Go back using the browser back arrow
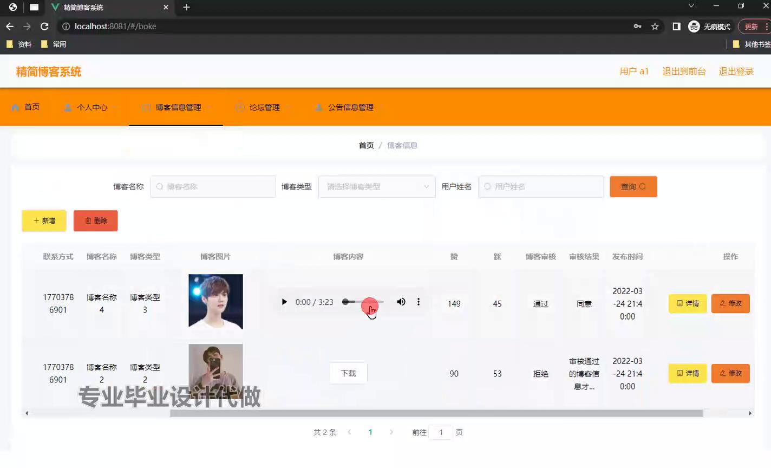 (10, 26)
